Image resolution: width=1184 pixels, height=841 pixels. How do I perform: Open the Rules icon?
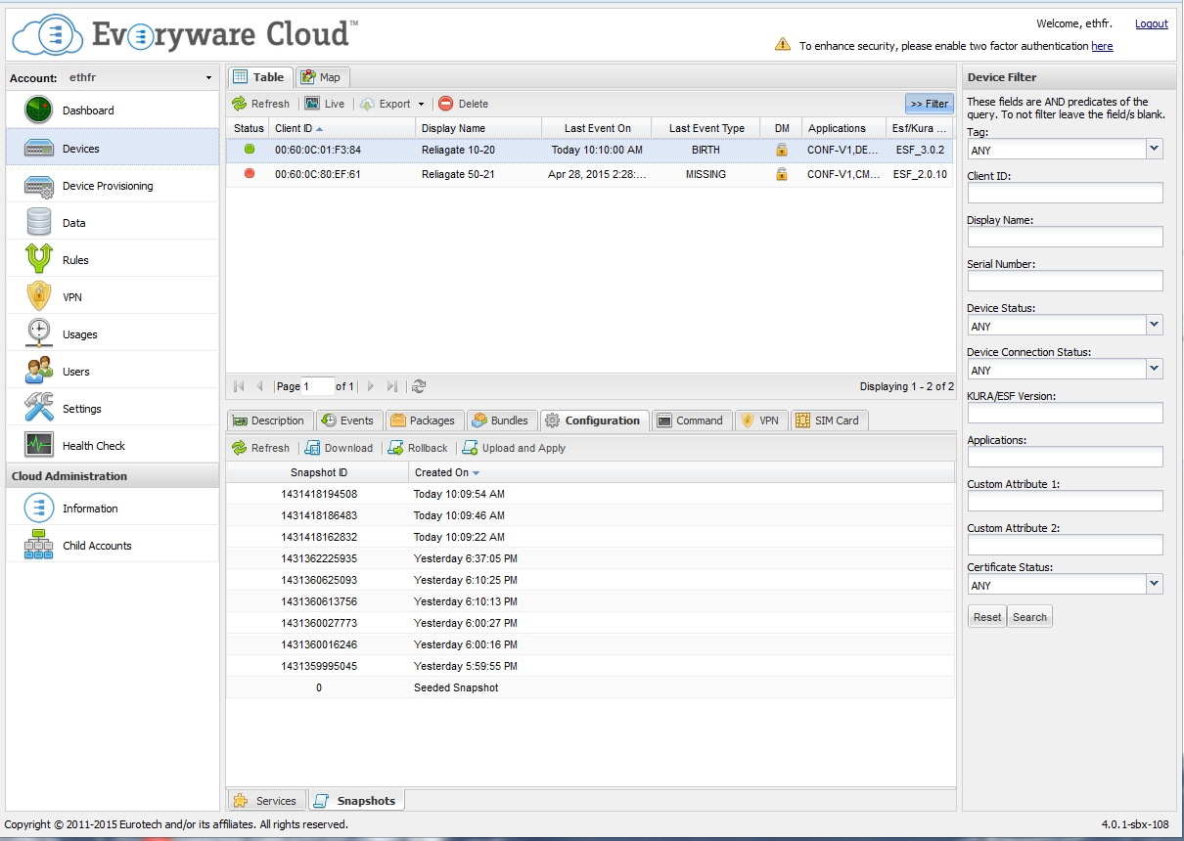(x=39, y=260)
